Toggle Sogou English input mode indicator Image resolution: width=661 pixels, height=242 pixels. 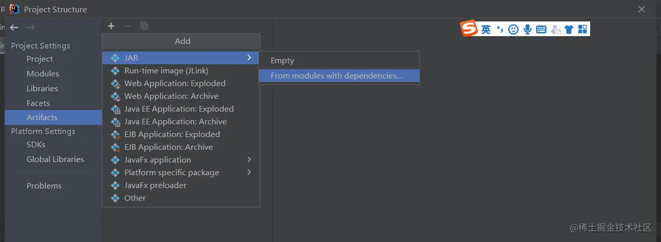coord(486,30)
